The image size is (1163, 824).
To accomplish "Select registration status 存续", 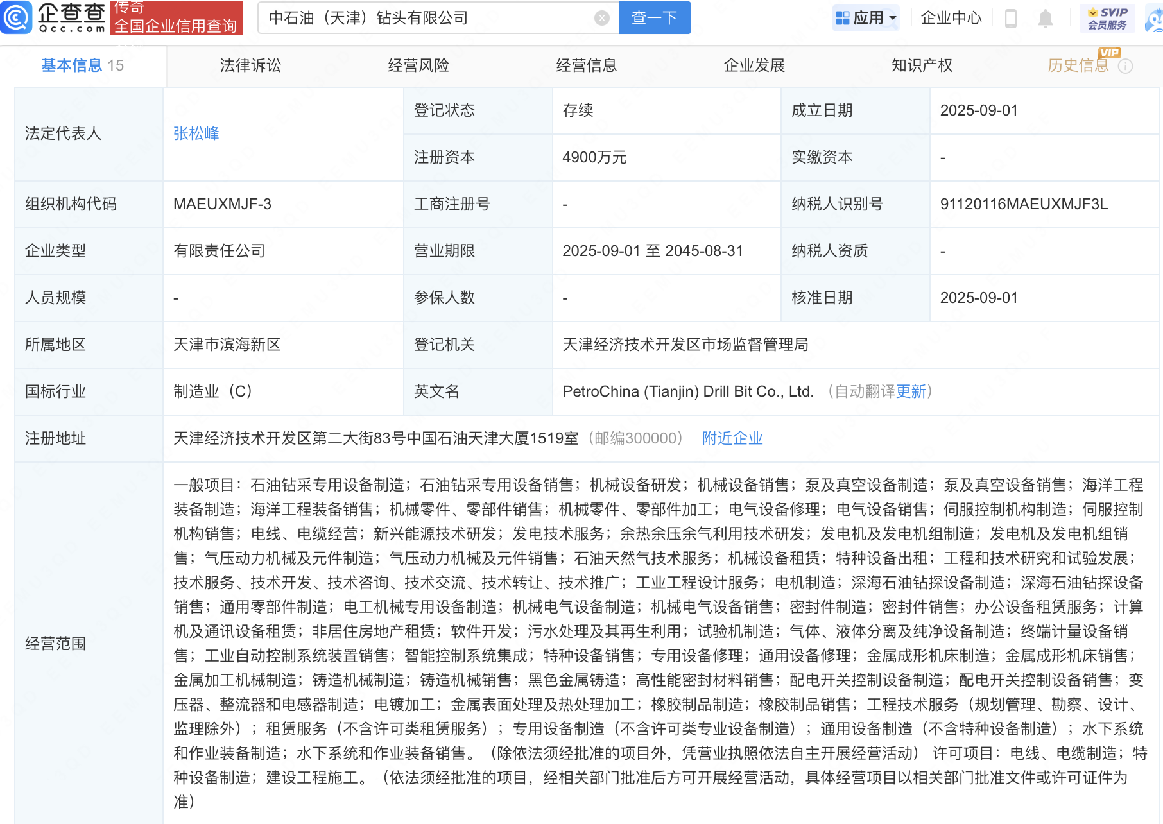I will pos(578,110).
